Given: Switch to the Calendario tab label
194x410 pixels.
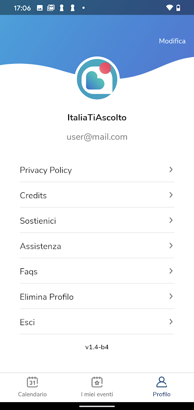Looking at the screenshot, I should [32, 394].
